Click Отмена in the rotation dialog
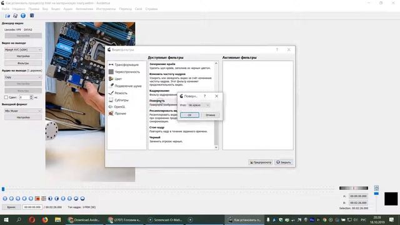This screenshot has width=400, height=225. coord(211,115)
